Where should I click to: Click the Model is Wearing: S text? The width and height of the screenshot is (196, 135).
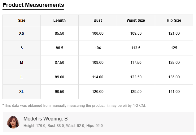(x=46, y=119)
